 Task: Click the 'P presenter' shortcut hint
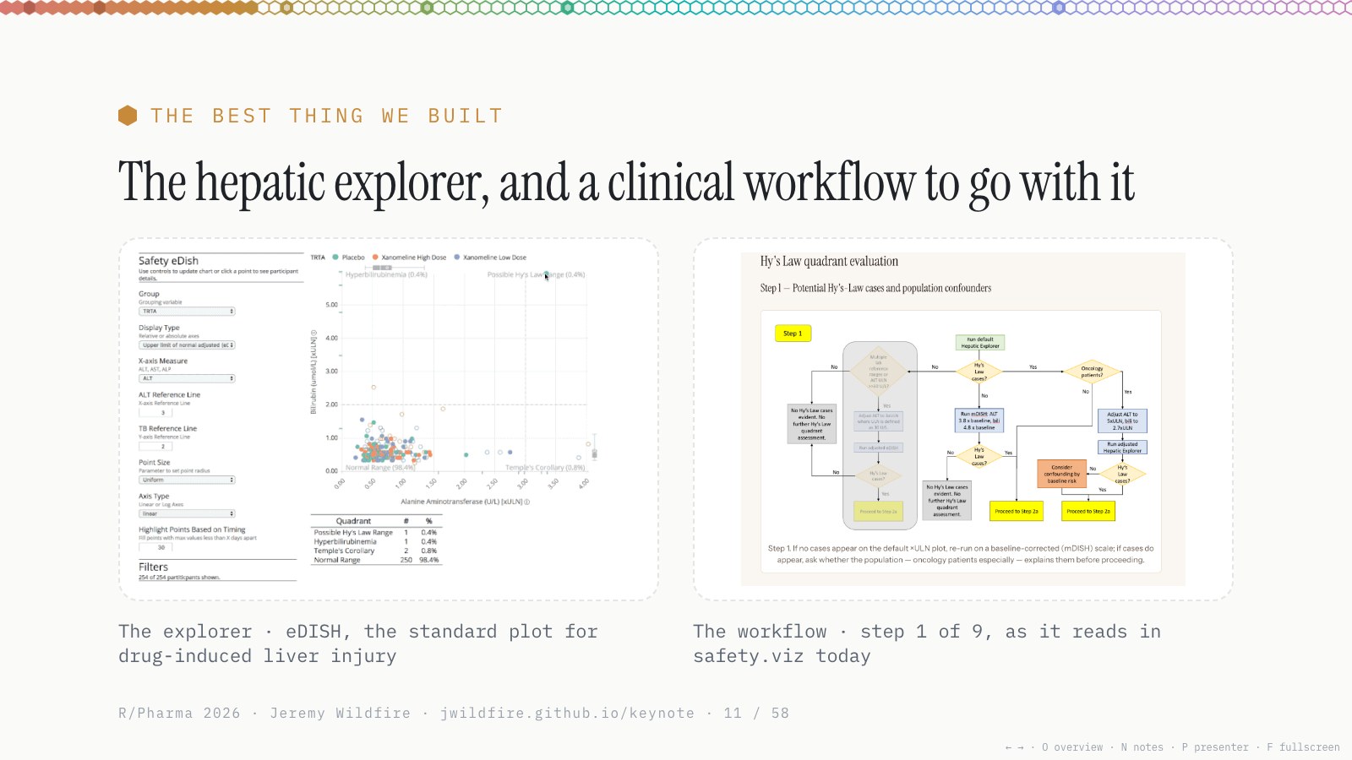point(1215,747)
